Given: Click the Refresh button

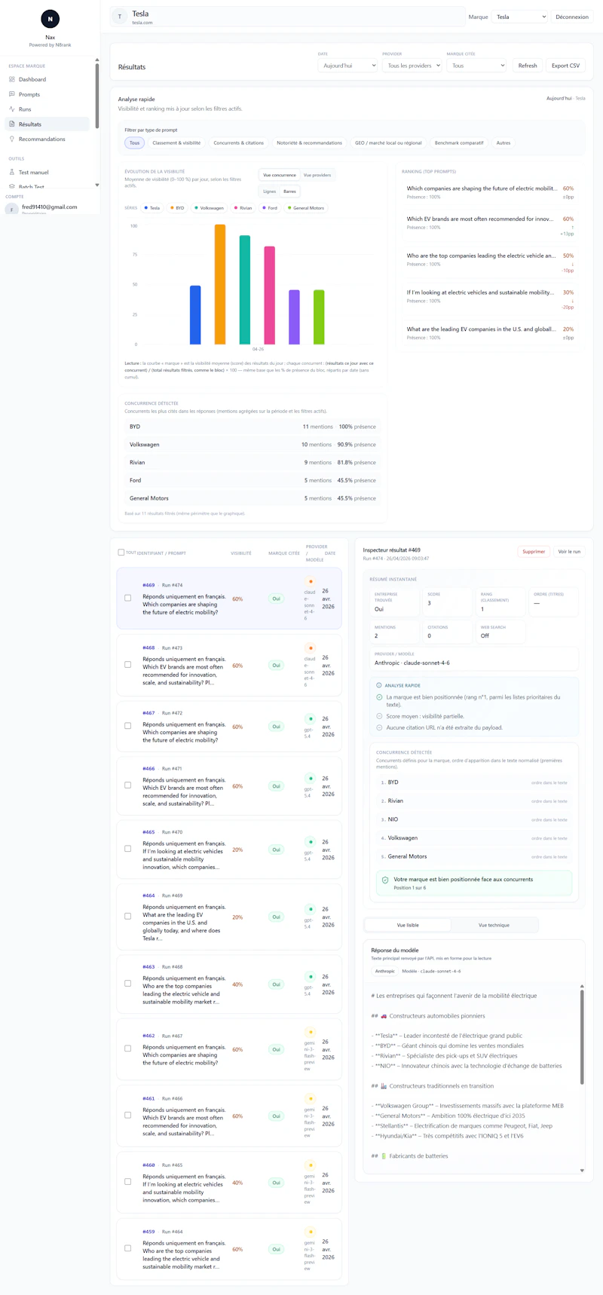Looking at the screenshot, I should pyautogui.click(x=528, y=66).
